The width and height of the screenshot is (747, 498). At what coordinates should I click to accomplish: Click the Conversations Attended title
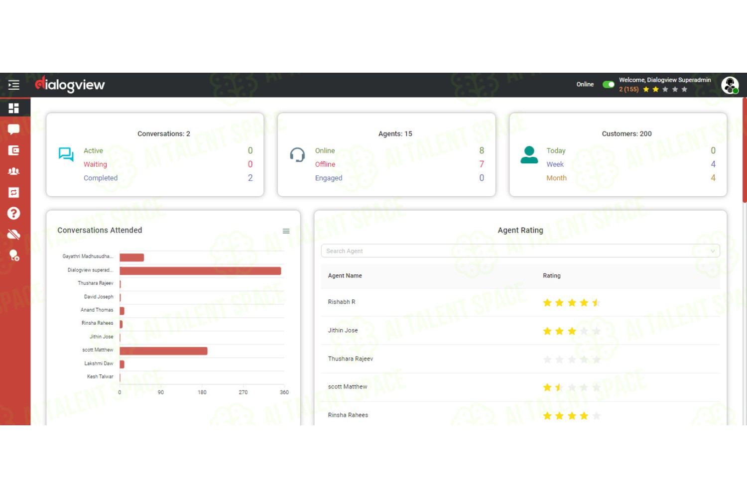tap(100, 231)
